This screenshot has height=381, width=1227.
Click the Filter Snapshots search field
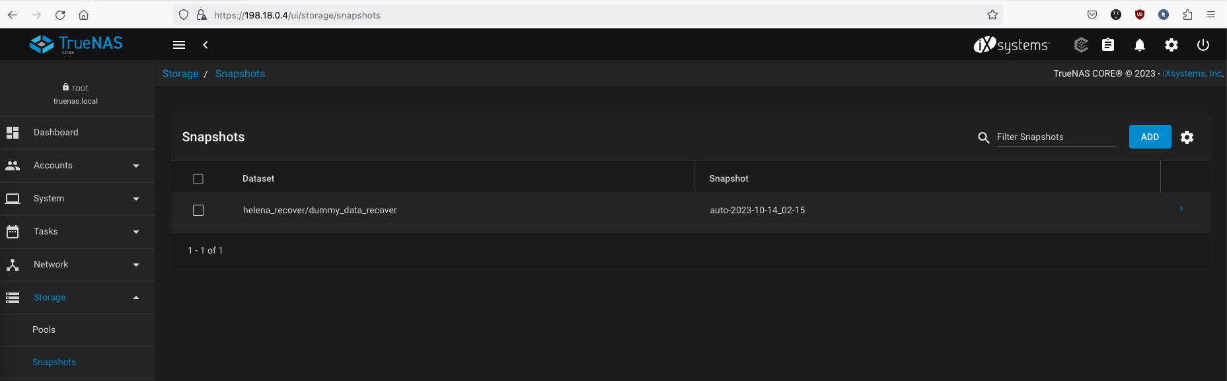[1055, 137]
